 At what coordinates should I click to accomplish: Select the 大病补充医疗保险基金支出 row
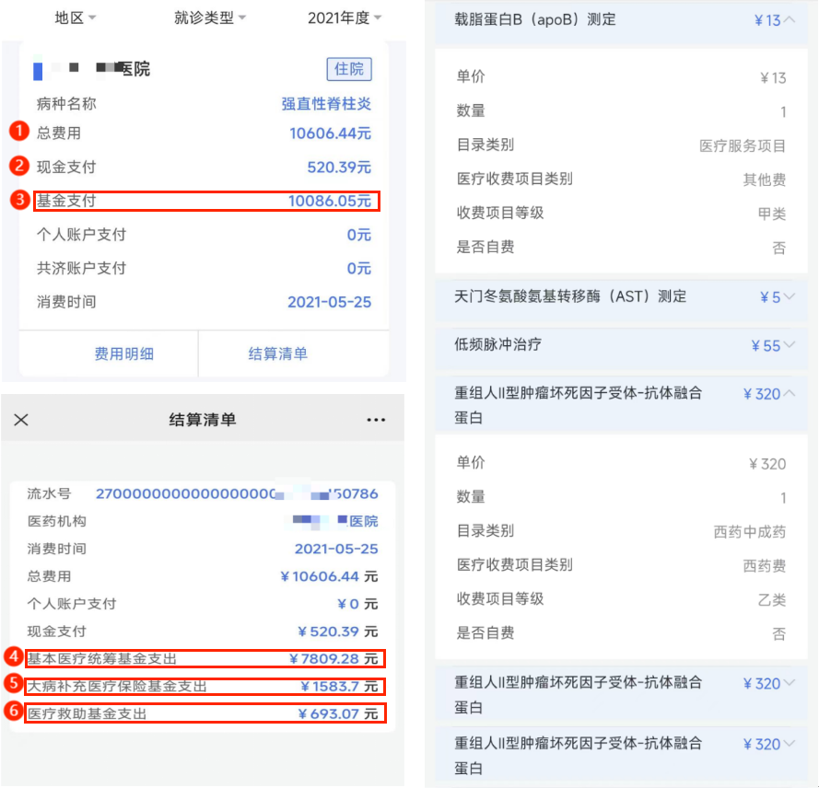click(205, 686)
